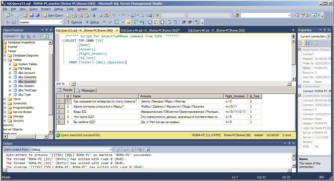Toggle Word Wrap in Output window
Screen dimensions: 334x181
tap(147, 149)
